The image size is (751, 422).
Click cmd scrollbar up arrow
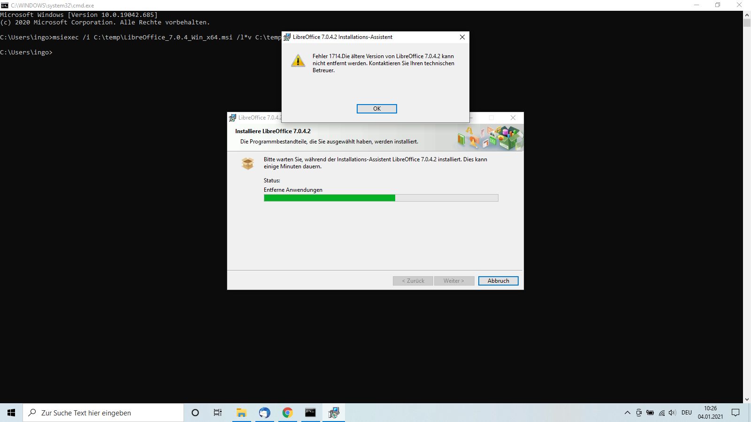click(747, 15)
